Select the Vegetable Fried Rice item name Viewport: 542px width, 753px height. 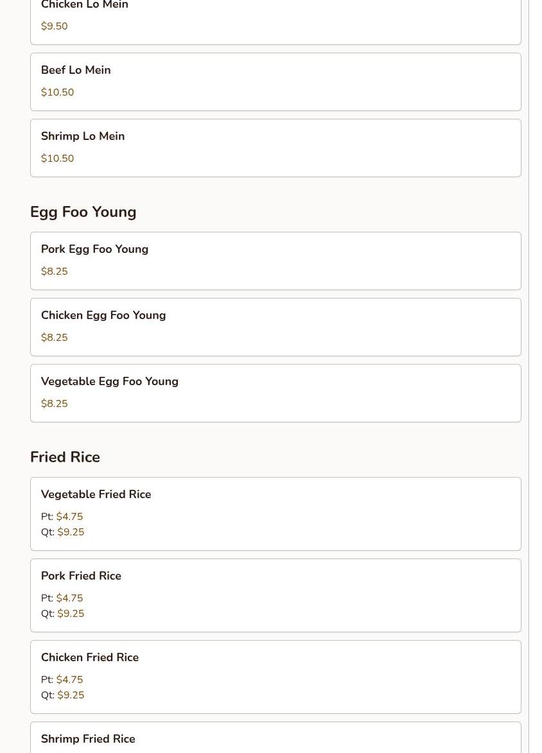(x=96, y=494)
